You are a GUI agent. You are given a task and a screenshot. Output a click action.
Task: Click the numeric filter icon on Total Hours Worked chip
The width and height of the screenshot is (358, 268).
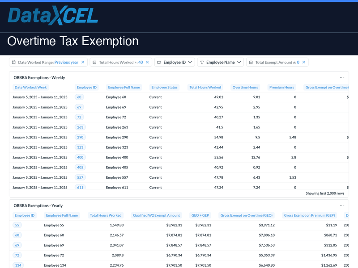(95, 63)
